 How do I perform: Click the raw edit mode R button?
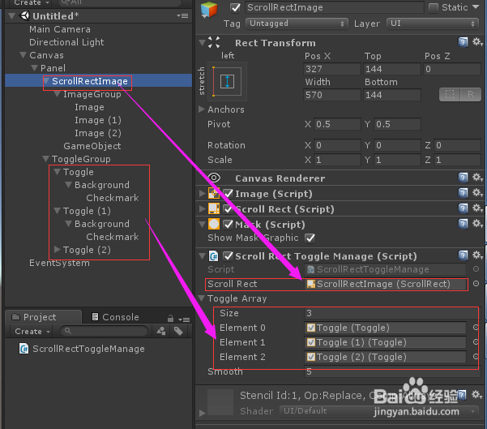tap(471, 95)
